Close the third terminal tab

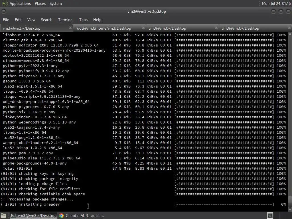(x=216, y=28)
